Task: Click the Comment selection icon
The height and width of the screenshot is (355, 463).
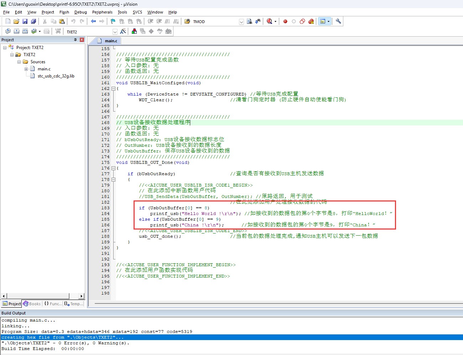Action: (x=168, y=21)
